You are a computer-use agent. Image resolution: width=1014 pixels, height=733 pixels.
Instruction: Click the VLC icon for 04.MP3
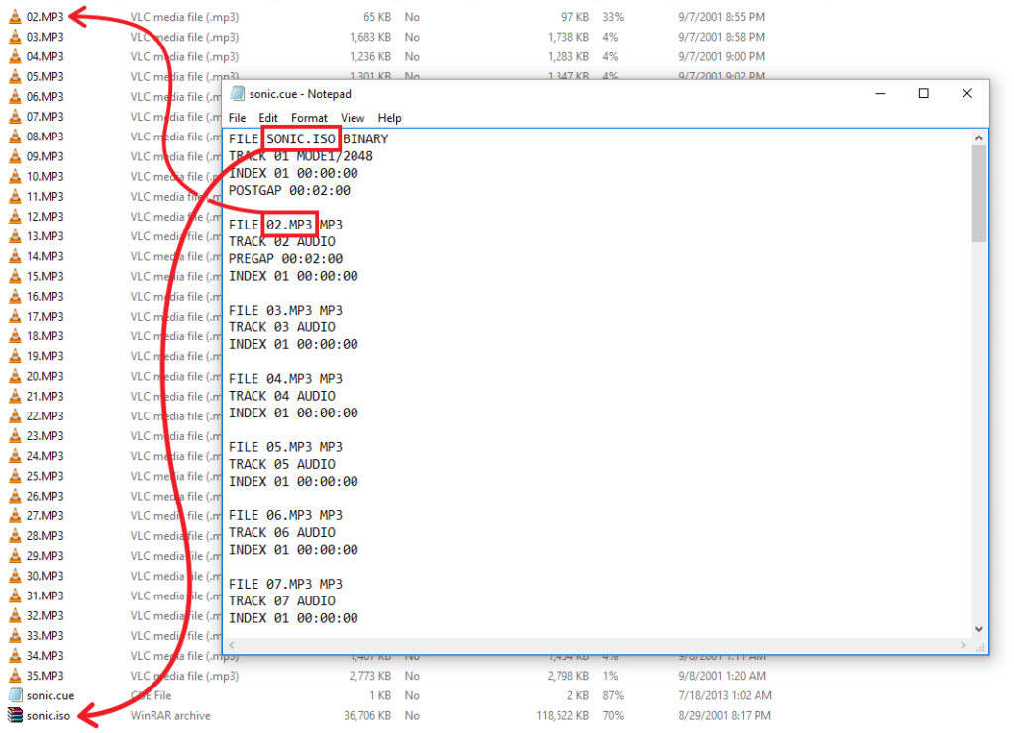coord(15,56)
